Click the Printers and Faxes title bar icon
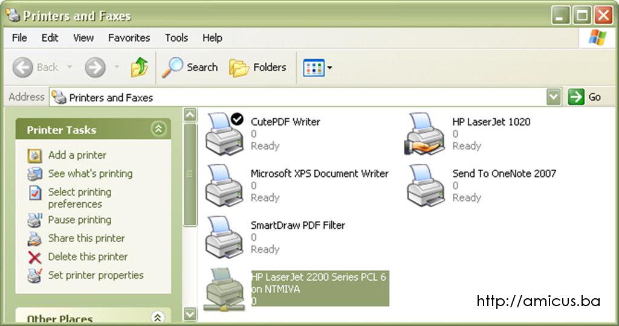 (x=13, y=15)
